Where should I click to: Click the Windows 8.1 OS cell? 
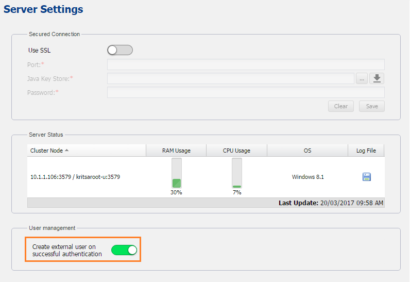point(307,177)
